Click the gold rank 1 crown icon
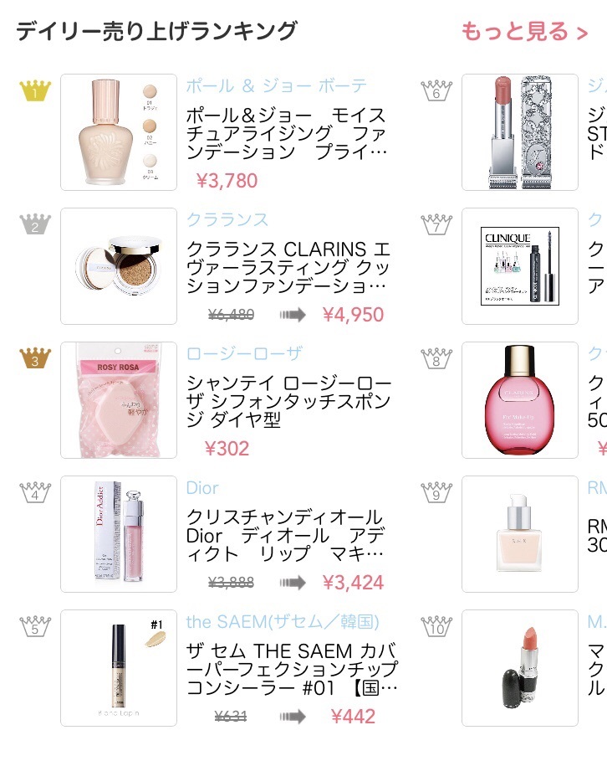 pyautogui.click(x=35, y=90)
